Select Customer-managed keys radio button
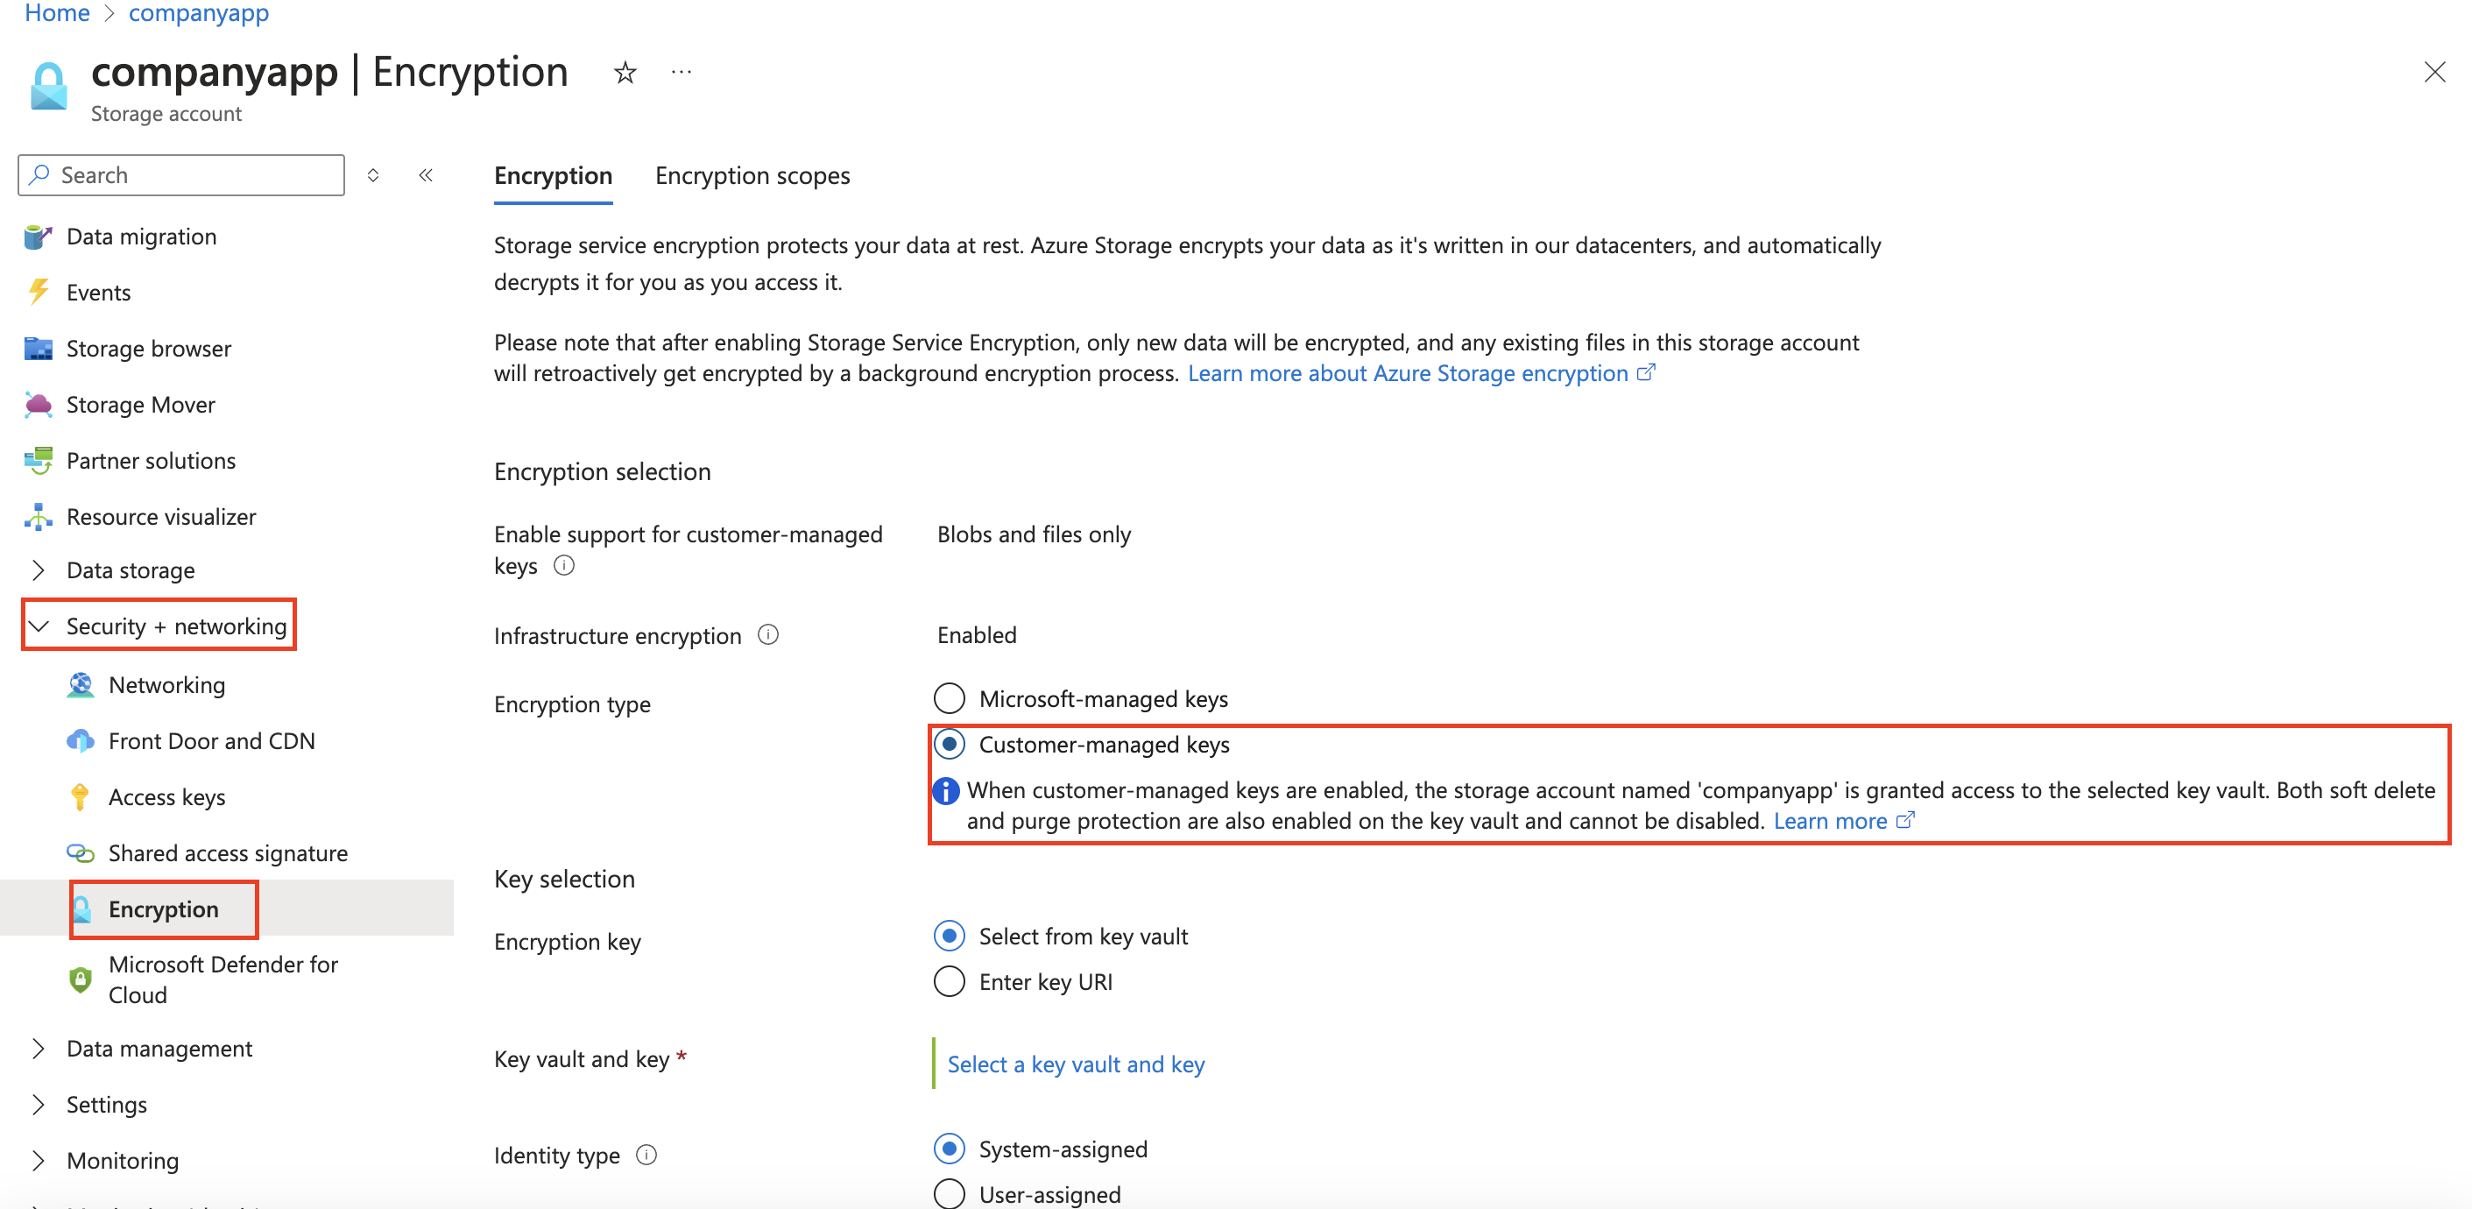The width and height of the screenshot is (2472, 1209). click(949, 744)
